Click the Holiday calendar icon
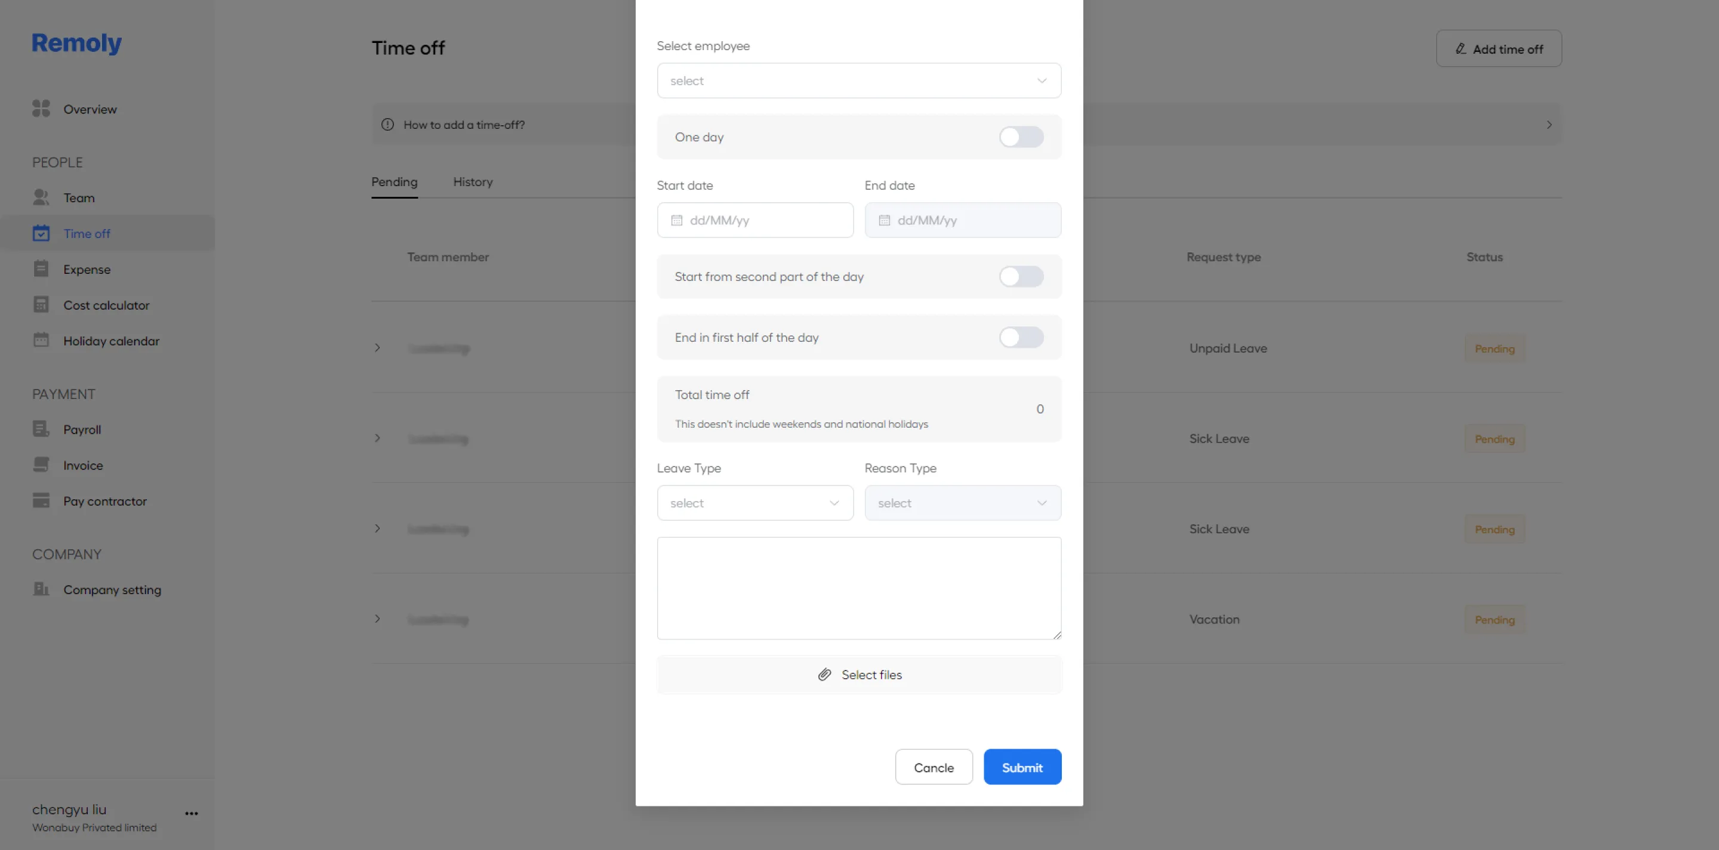This screenshot has width=1719, height=850. coord(41,340)
